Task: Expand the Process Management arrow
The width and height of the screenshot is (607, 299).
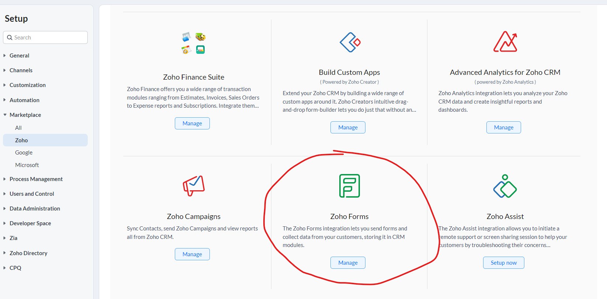Action: 5,179
